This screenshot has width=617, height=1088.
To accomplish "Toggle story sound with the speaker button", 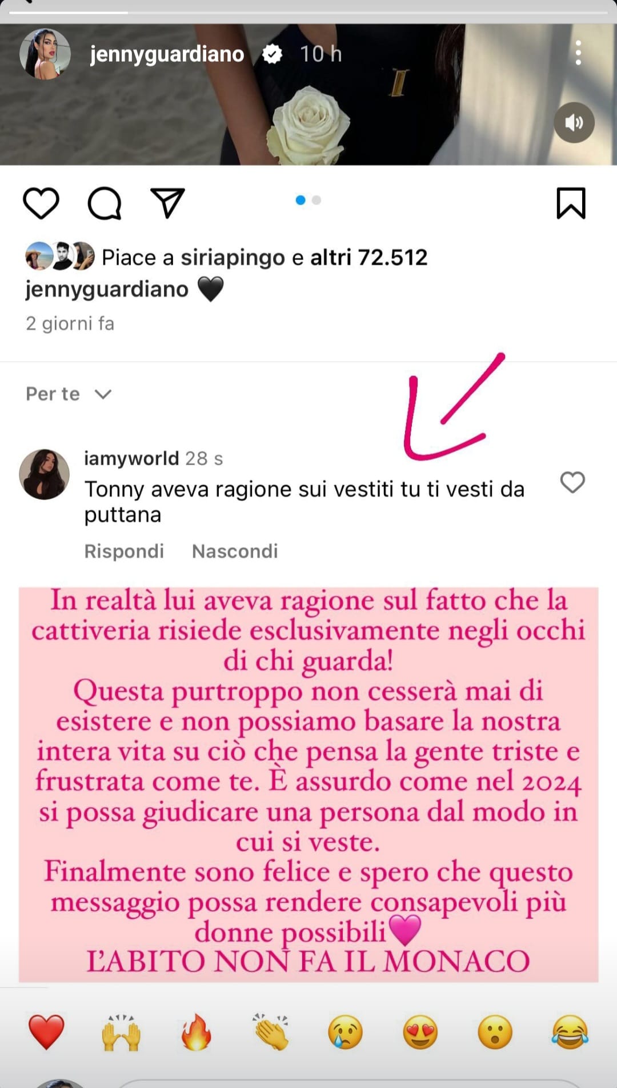I will click(x=574, y=122).
